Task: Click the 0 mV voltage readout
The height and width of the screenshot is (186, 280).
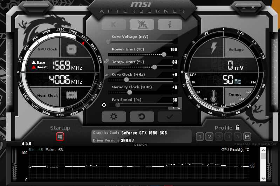Action: coord(235,66)
